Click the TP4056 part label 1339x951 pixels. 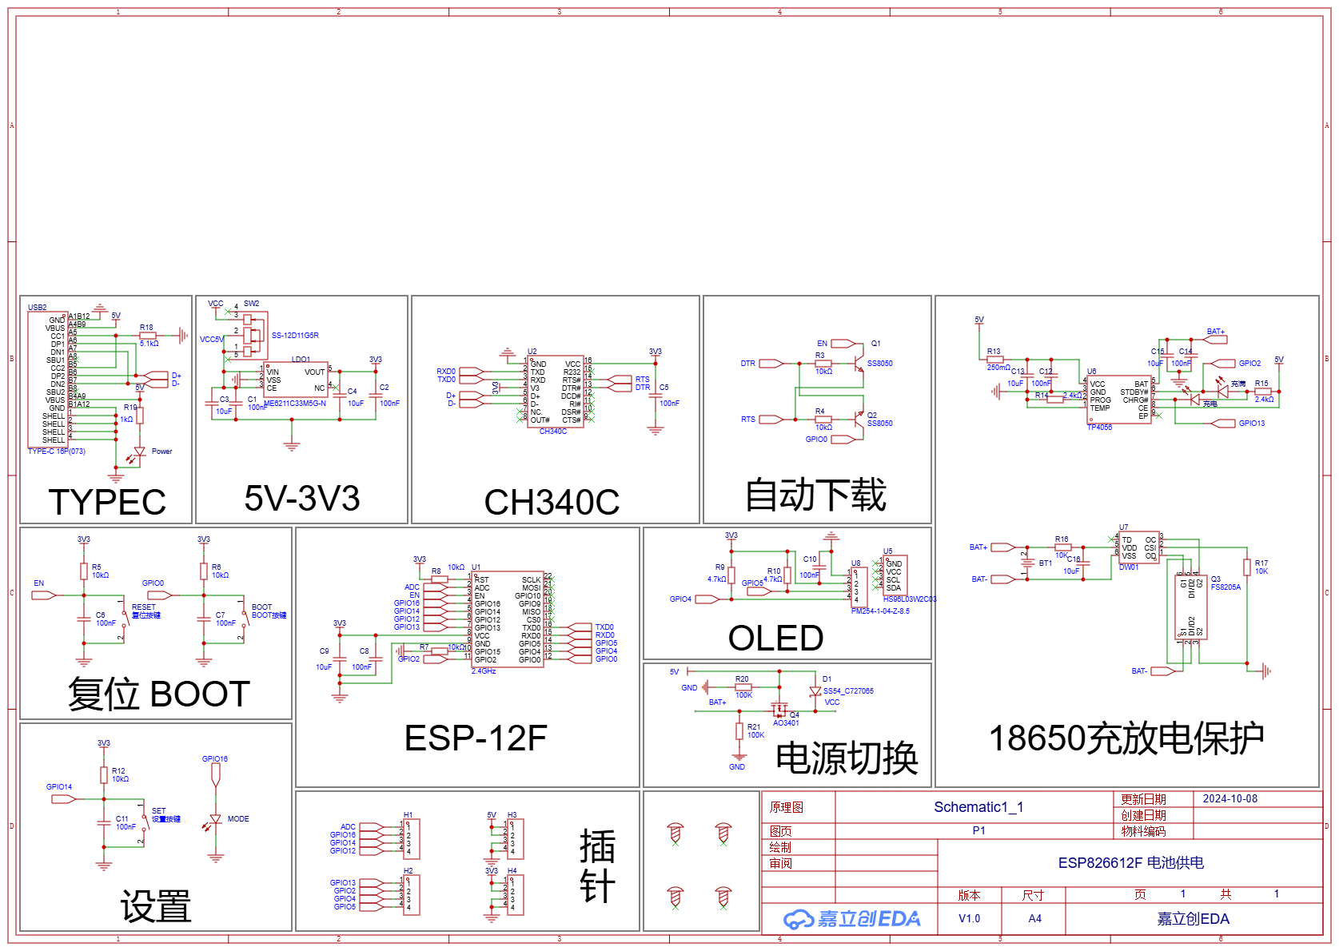(x=1099, y=428)
